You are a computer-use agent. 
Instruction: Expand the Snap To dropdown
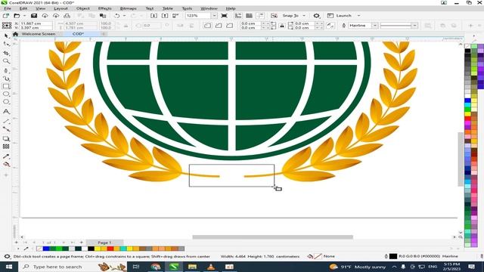304,16
